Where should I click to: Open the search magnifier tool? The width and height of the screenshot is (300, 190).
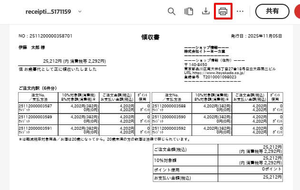pos(172,11)
